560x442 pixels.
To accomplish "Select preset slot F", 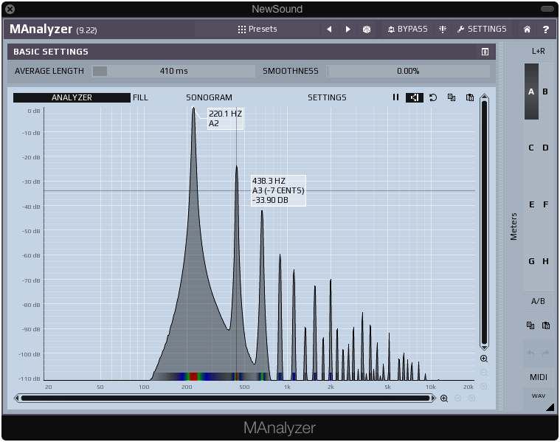I will pyautogui.click(x=545, y=204).
